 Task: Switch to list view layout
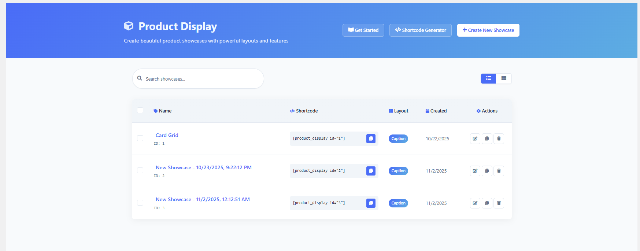(x=488, y=78)
